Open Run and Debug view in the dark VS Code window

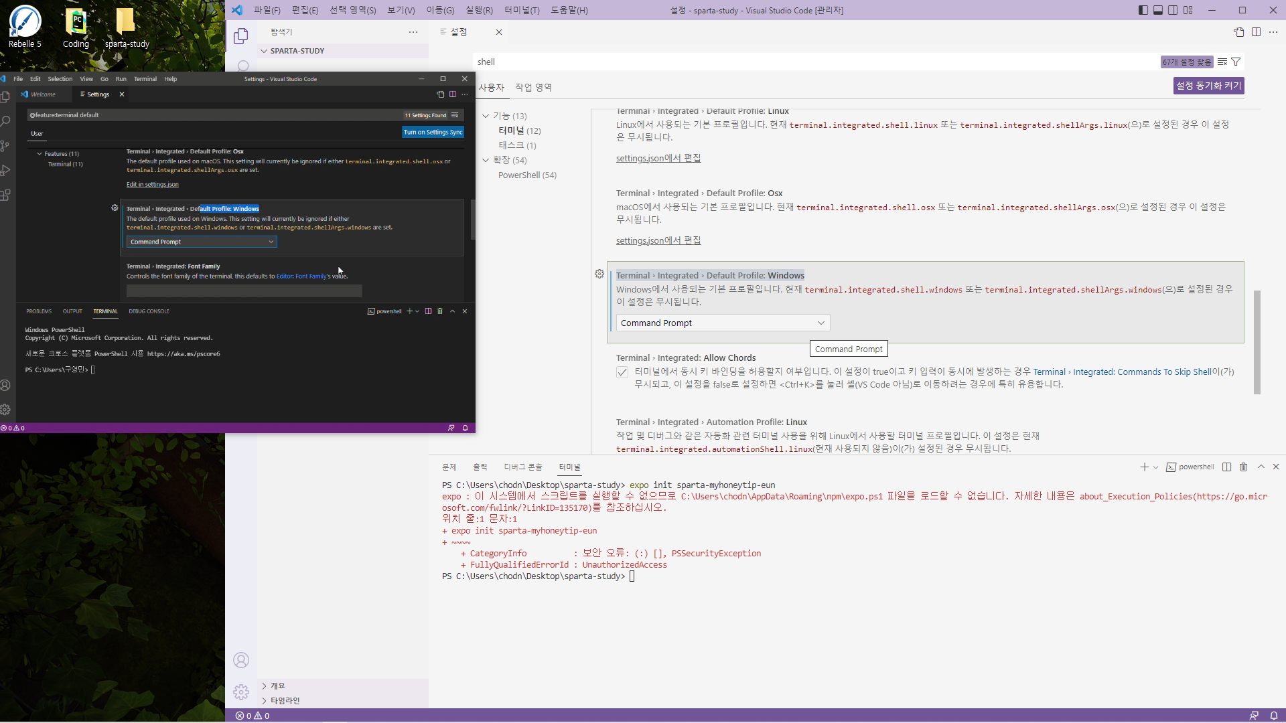[6, 171]
